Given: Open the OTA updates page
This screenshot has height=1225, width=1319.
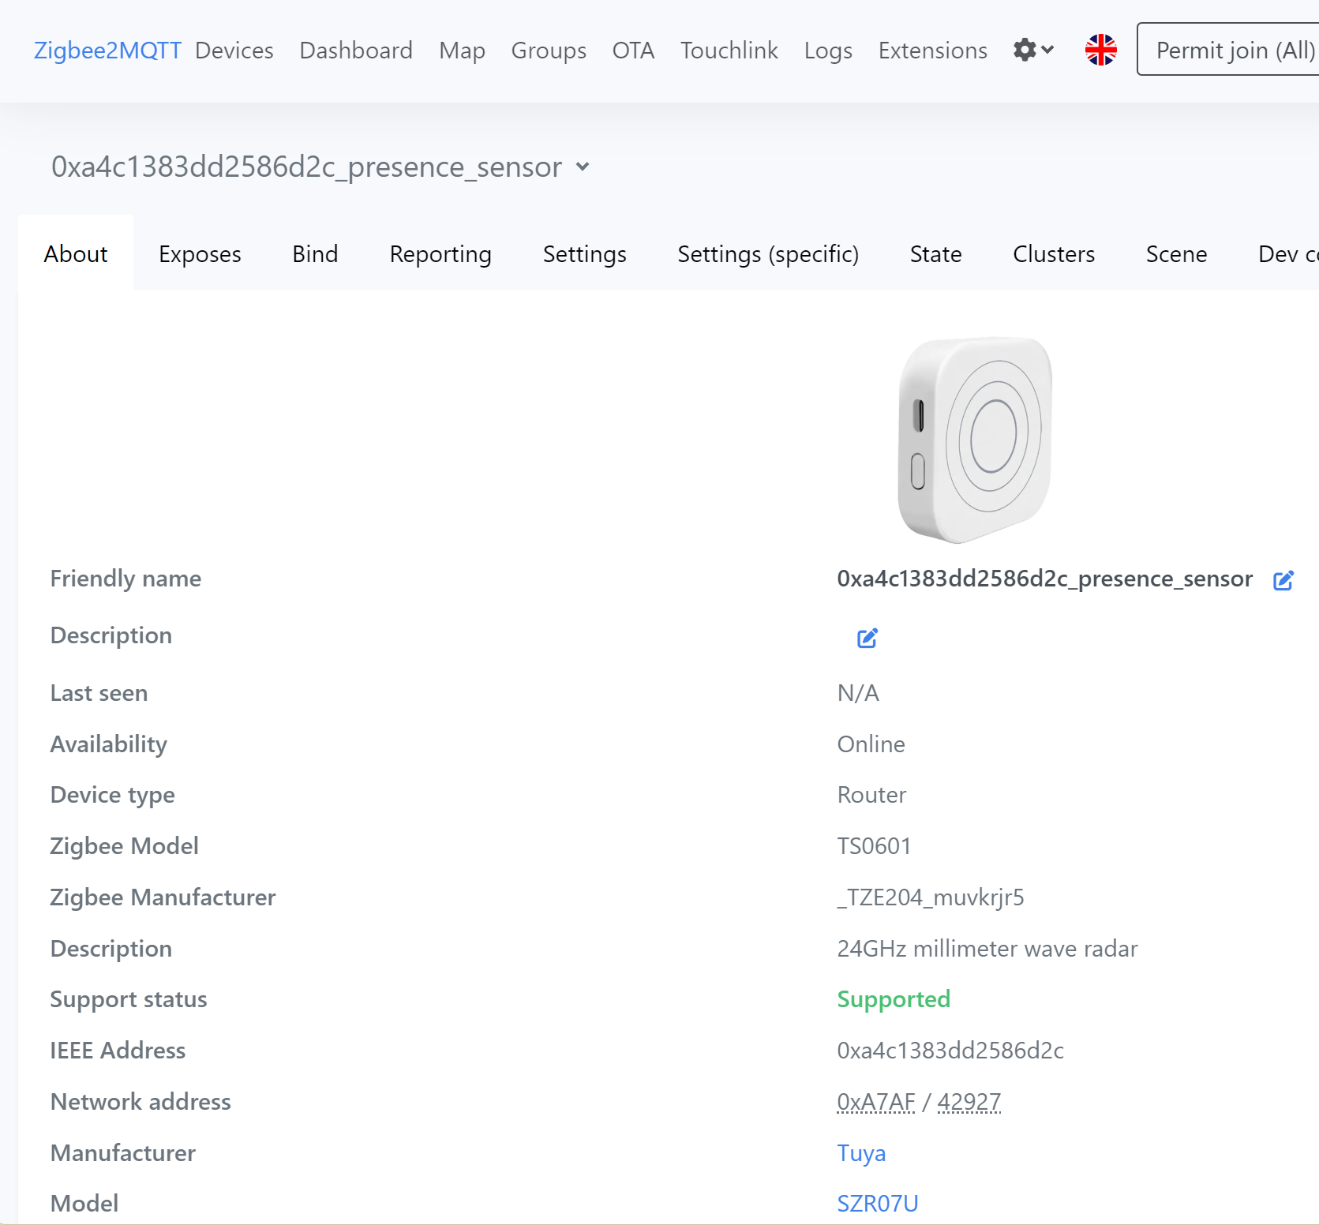Looking at the screenshot, I should point(633,50).
